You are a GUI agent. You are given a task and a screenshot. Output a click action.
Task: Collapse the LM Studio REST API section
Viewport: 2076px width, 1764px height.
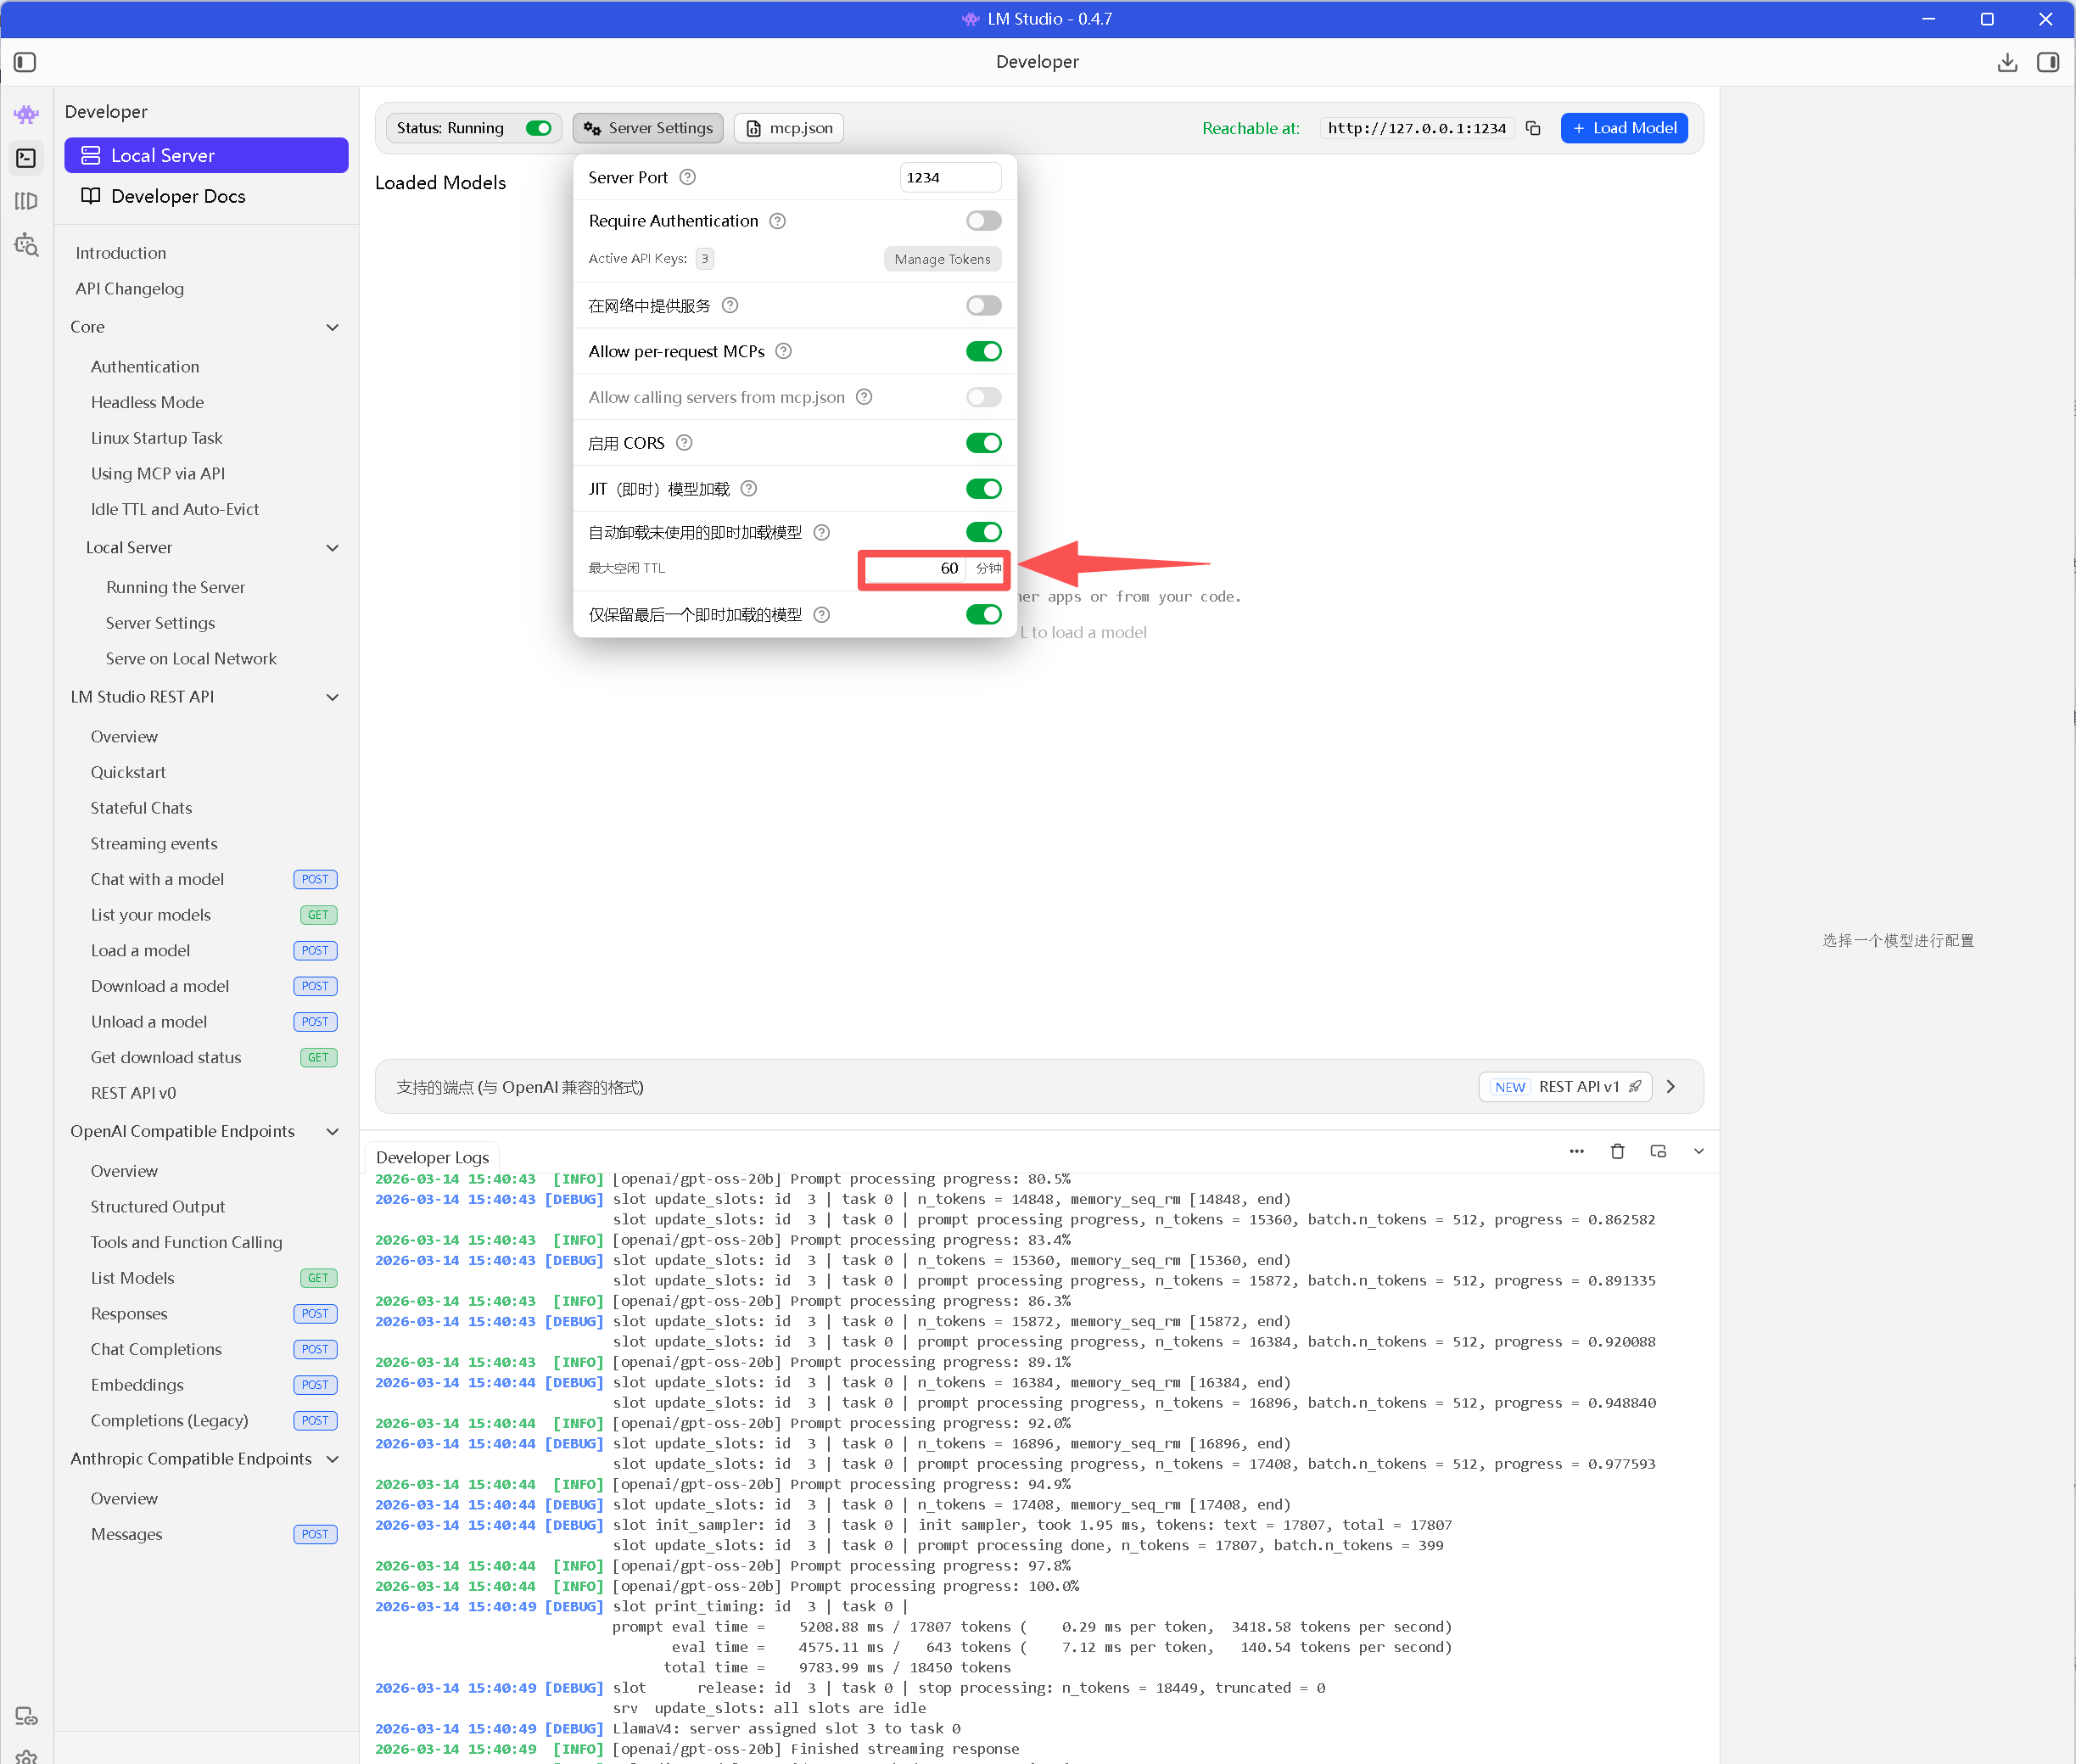pyautogui.click(x=332, y=697)
